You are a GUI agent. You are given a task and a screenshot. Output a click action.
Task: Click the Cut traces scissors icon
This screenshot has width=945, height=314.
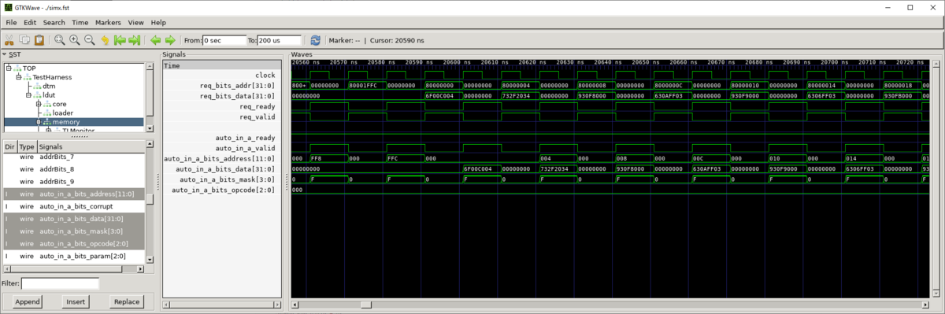pyautogui.click(x=10, y=40)
